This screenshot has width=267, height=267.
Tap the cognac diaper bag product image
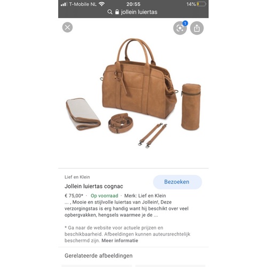pyautogui.click(x=133, y=93)
